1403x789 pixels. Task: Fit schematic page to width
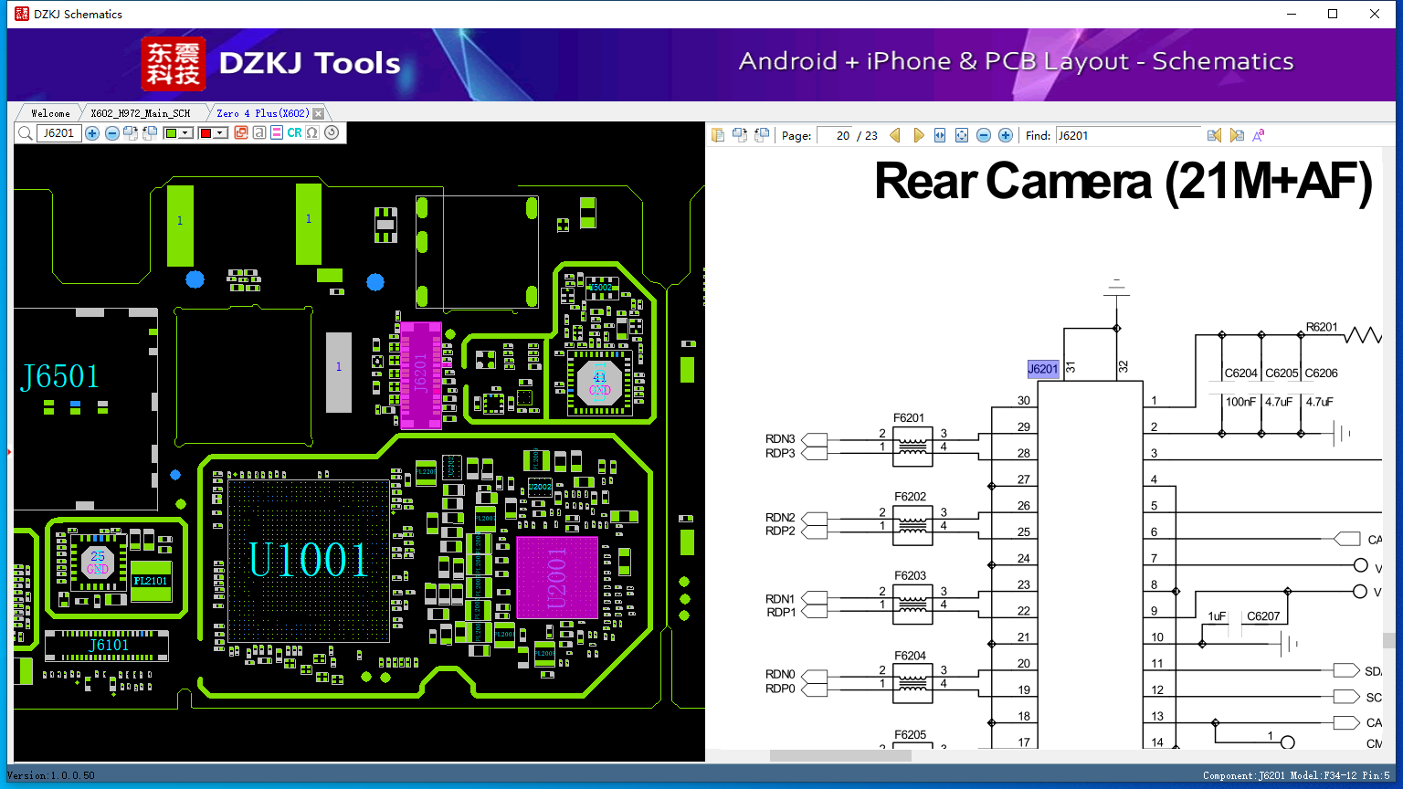940,135
